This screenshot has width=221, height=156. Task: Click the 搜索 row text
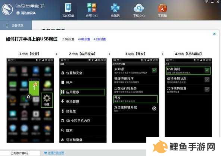point(69,130)
